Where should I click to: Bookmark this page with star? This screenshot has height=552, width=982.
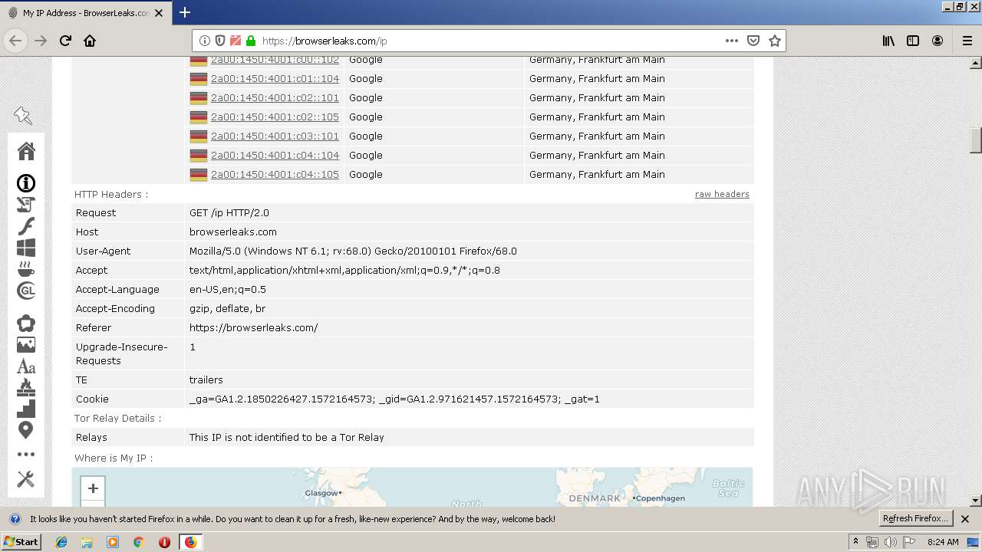click(775, 41)
